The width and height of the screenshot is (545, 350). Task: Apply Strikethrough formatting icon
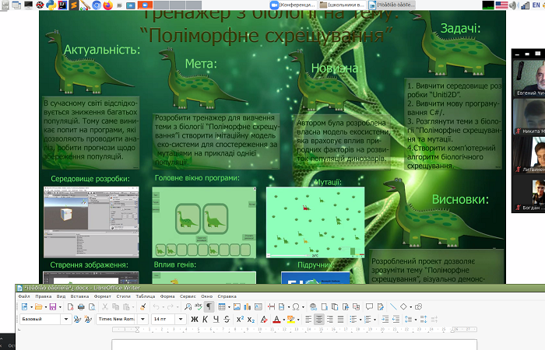227,320
